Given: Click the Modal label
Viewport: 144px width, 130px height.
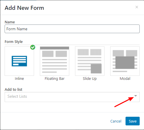Looking at the screenshot, I should (x=125, y=79).
